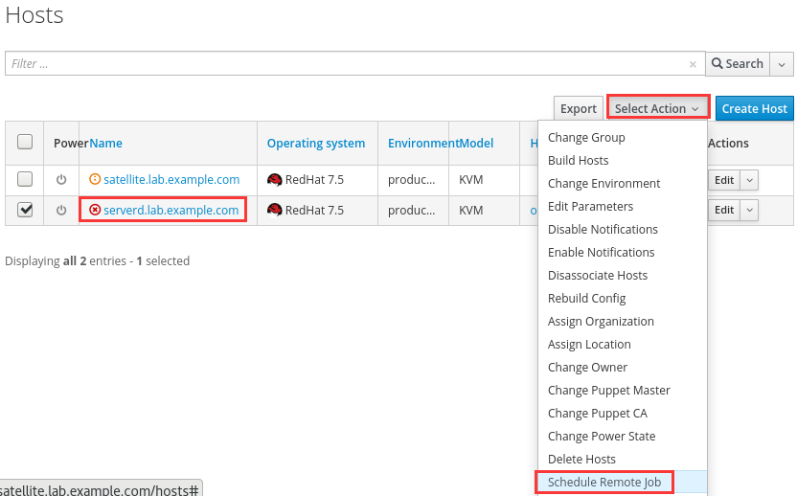
Task: Click power icon for satellite.lab.example.com row
Action: 61,179
